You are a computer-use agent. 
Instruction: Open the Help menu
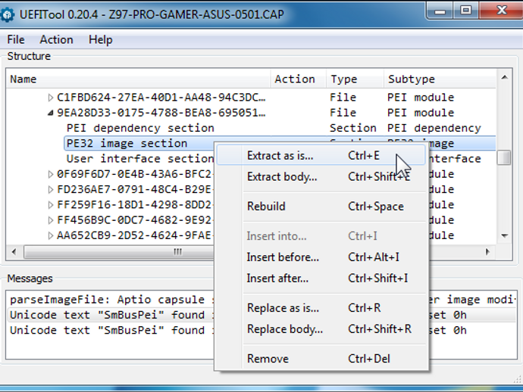click(100, 39)
